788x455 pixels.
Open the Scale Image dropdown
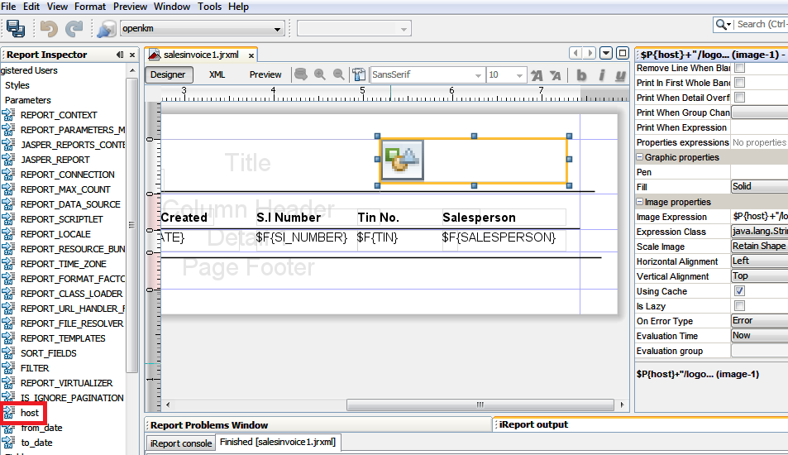758,247
